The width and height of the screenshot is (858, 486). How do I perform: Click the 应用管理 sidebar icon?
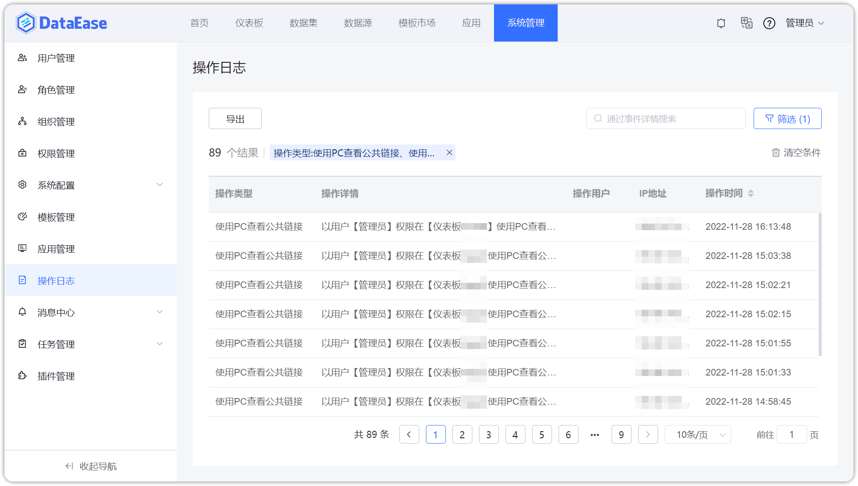click(x=23, y=249)
